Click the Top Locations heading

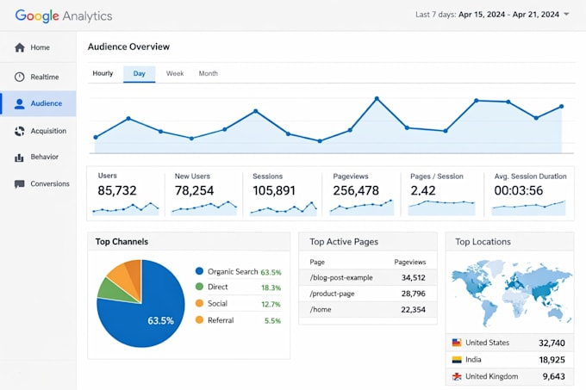point(483,242)
